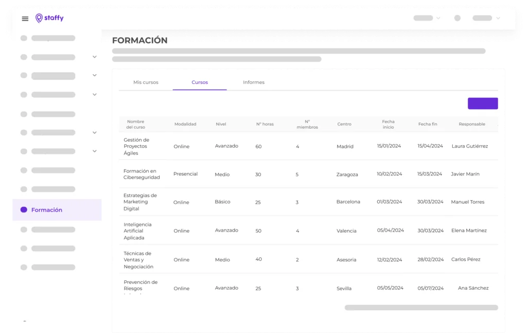Screen dimensions: 527x333
Task: Click the purple dot icon next to Formación
Action: pyautogui.click(x=24, y=210)
